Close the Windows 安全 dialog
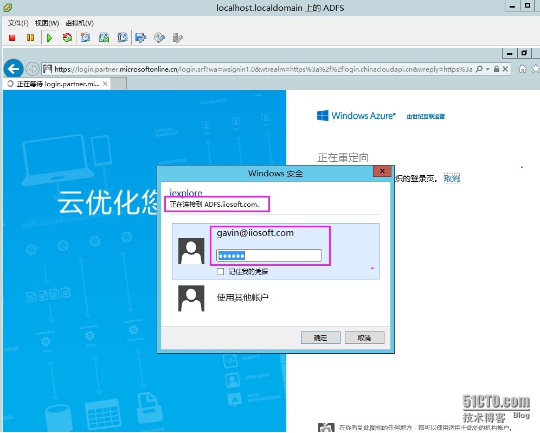Viewport: 540px width, 433px height. [382, 171]
